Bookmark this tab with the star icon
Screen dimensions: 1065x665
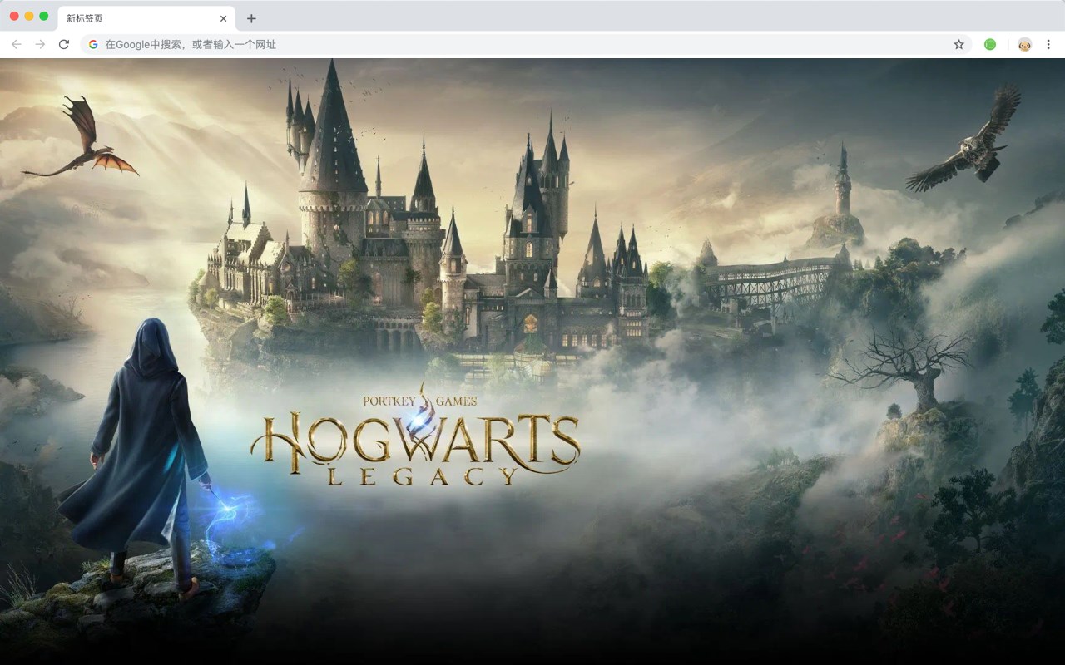point(958,44)
